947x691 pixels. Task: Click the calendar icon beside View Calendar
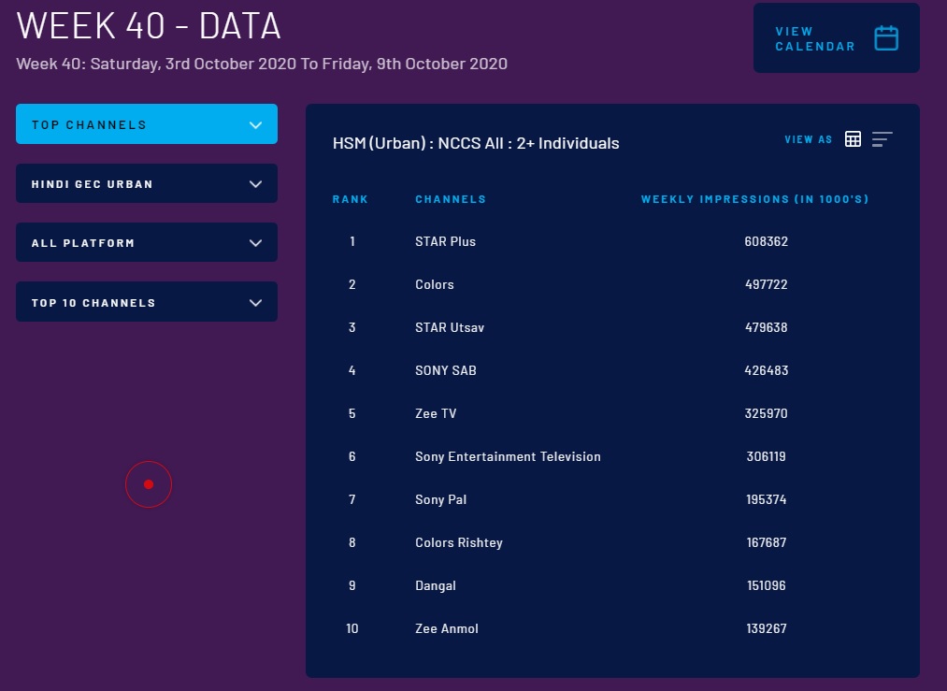885,38
